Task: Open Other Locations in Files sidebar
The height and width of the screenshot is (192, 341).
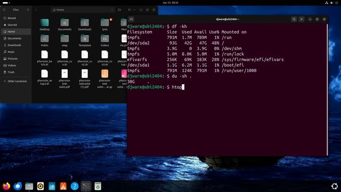Action: click(x=16, y=81)
